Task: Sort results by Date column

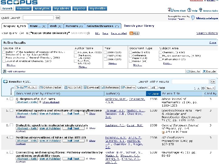Action: (x=153, y=94)
